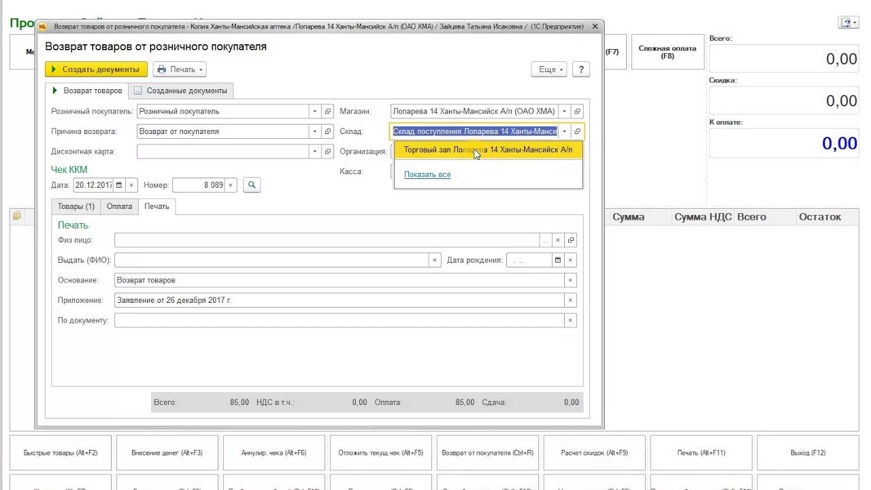Viewport: 871px width, 490px height.
Task: Clear the По документу field
Action: (571, 320)
